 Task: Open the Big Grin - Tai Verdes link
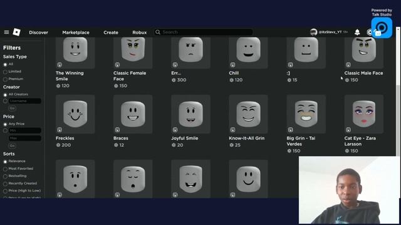point(301,141)
